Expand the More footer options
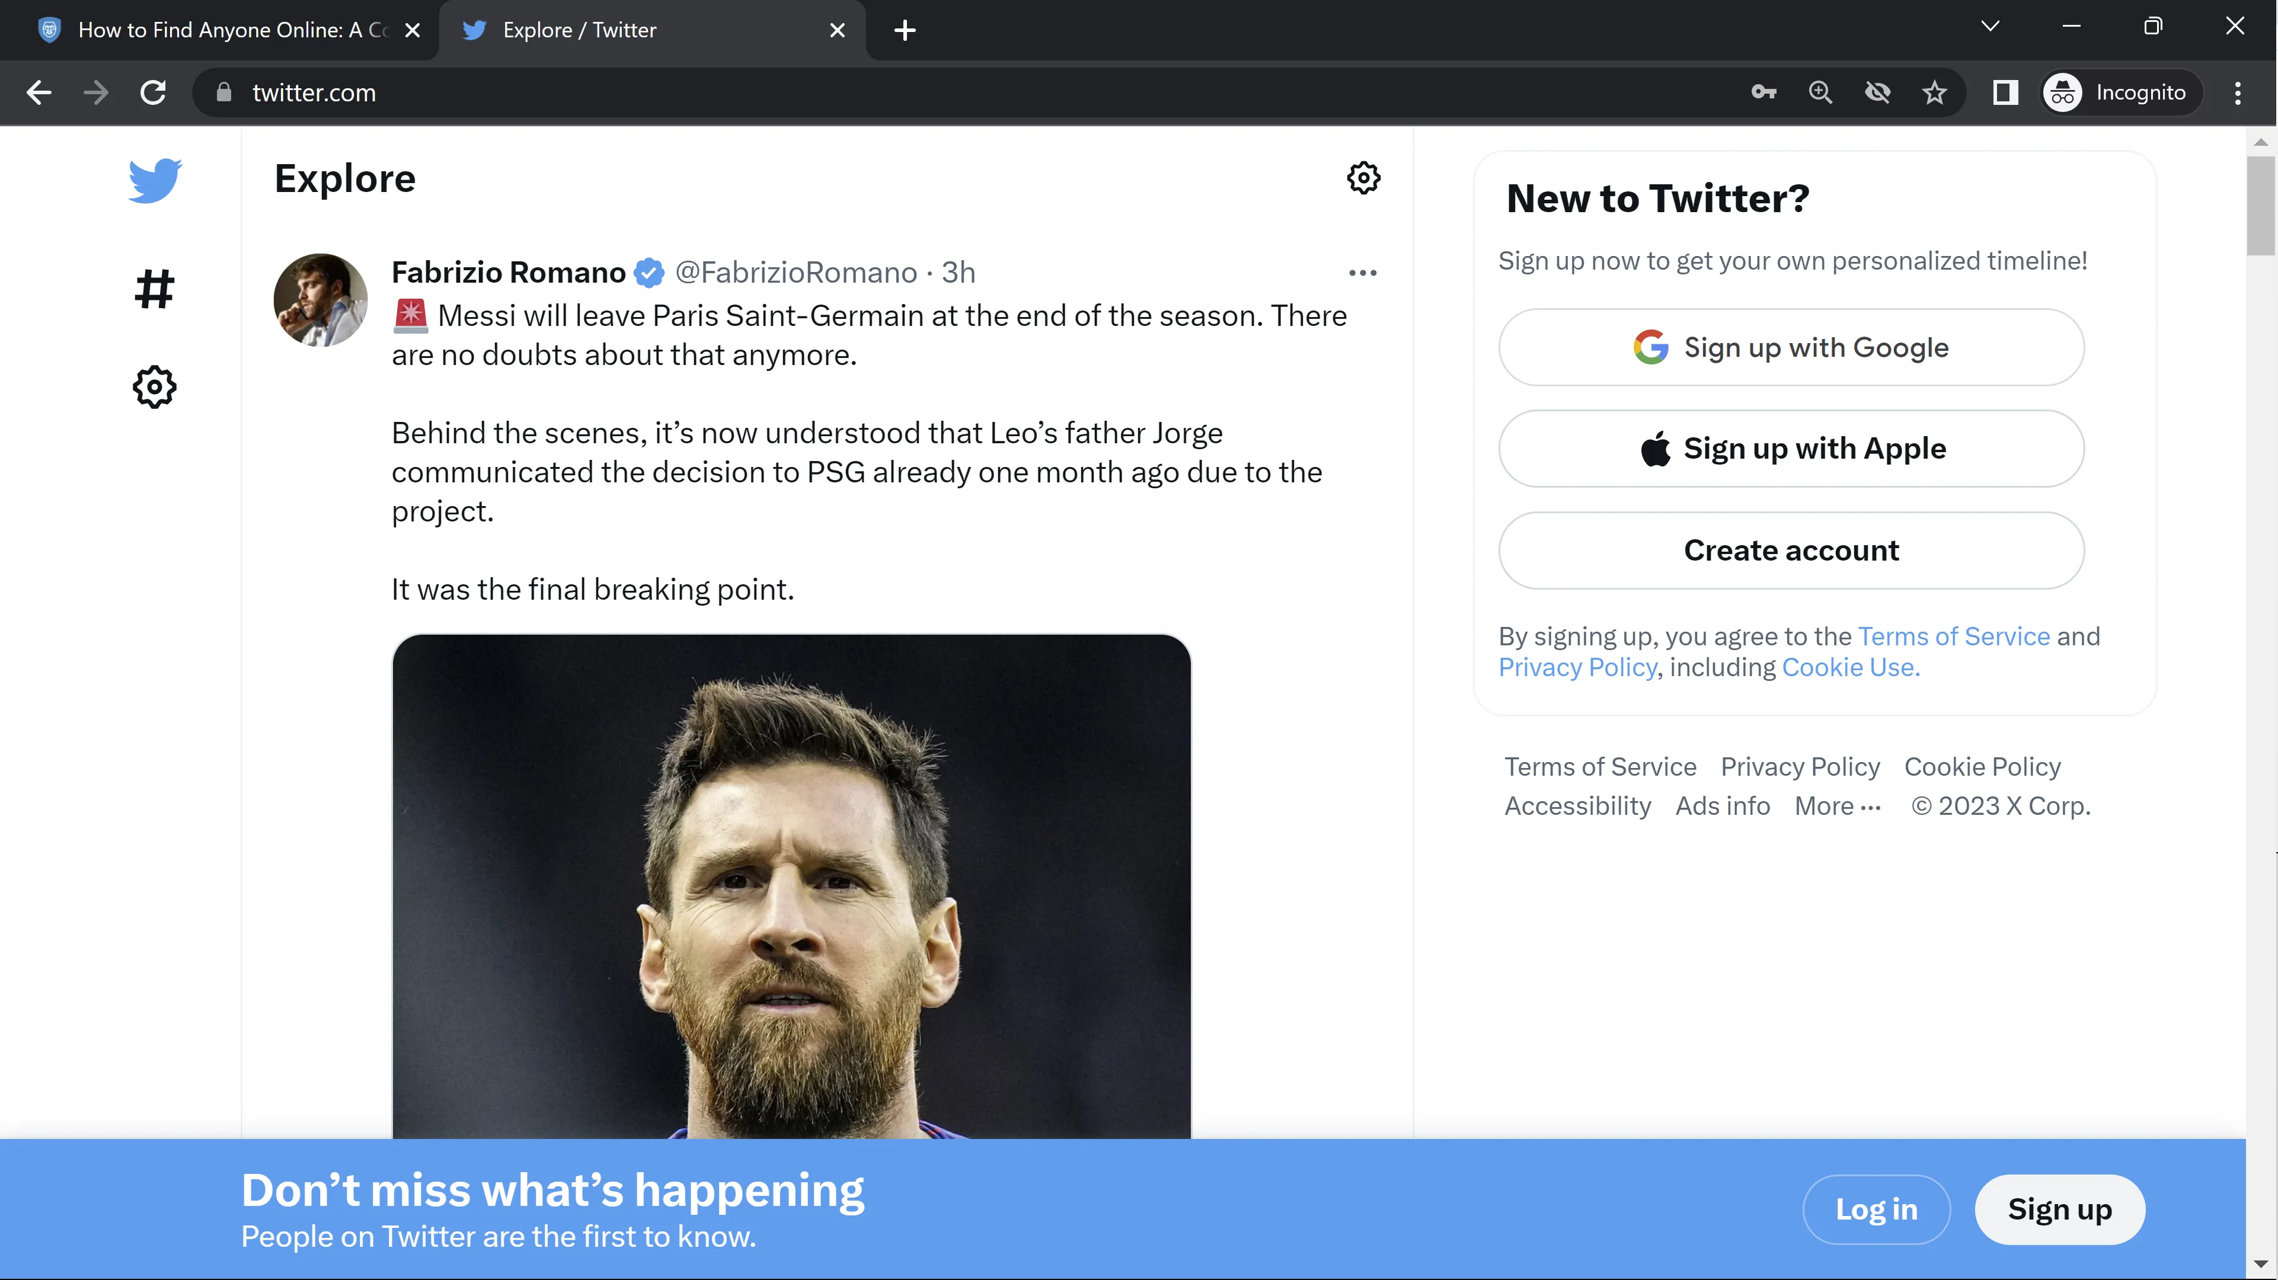This screenshot has height=1280, width=2278. point(1838,806)
